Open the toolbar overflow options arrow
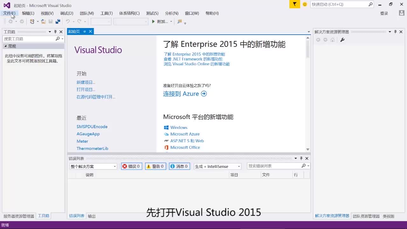The width and height of the screenshot is (407, 229). pos(185,23)
